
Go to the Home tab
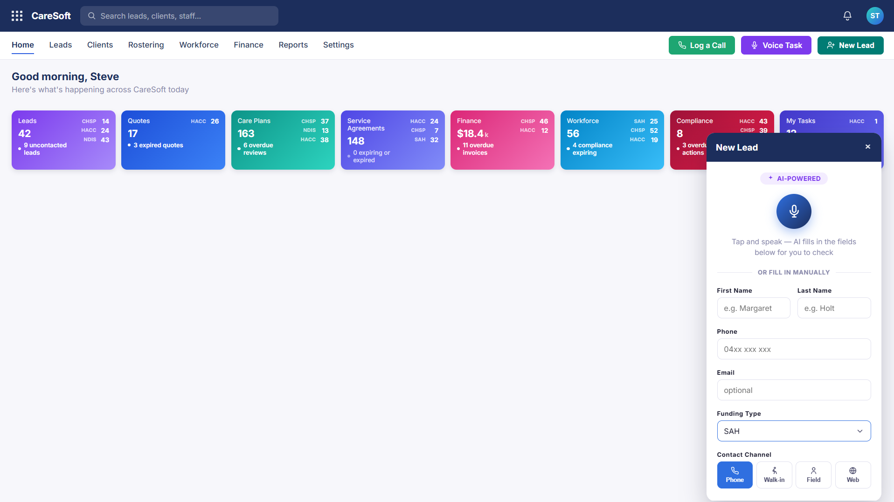(x=23, y=45)
